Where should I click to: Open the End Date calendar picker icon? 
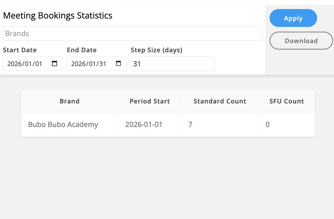click(x=118, y=64)
